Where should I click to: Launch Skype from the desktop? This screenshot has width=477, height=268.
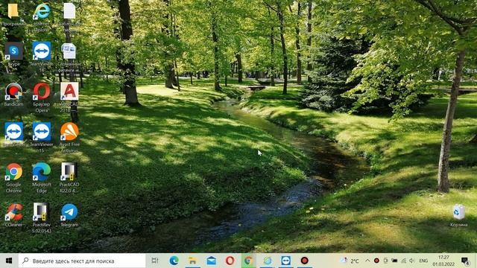pyautogui.click(x=13, y=51)
